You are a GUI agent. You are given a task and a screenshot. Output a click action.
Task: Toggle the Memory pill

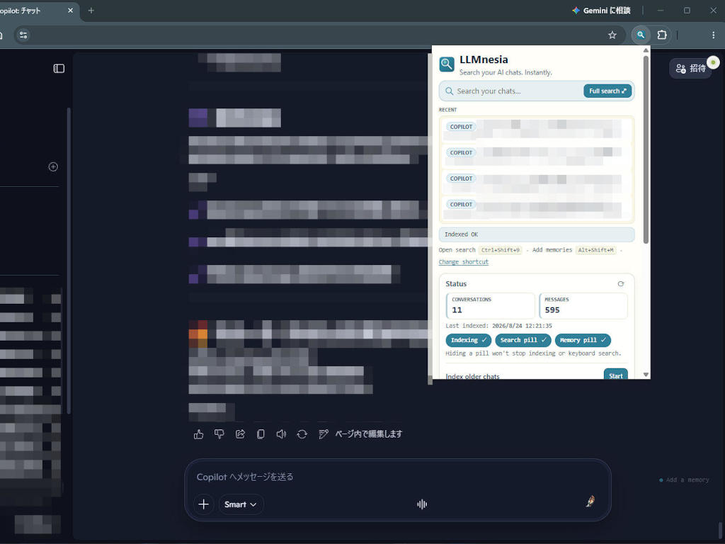coord(583,340)
